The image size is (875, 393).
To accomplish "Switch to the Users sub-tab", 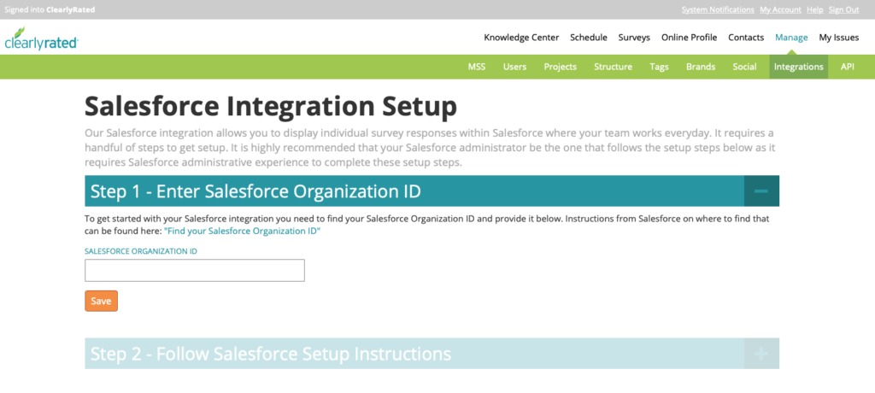I will [514, 67].
